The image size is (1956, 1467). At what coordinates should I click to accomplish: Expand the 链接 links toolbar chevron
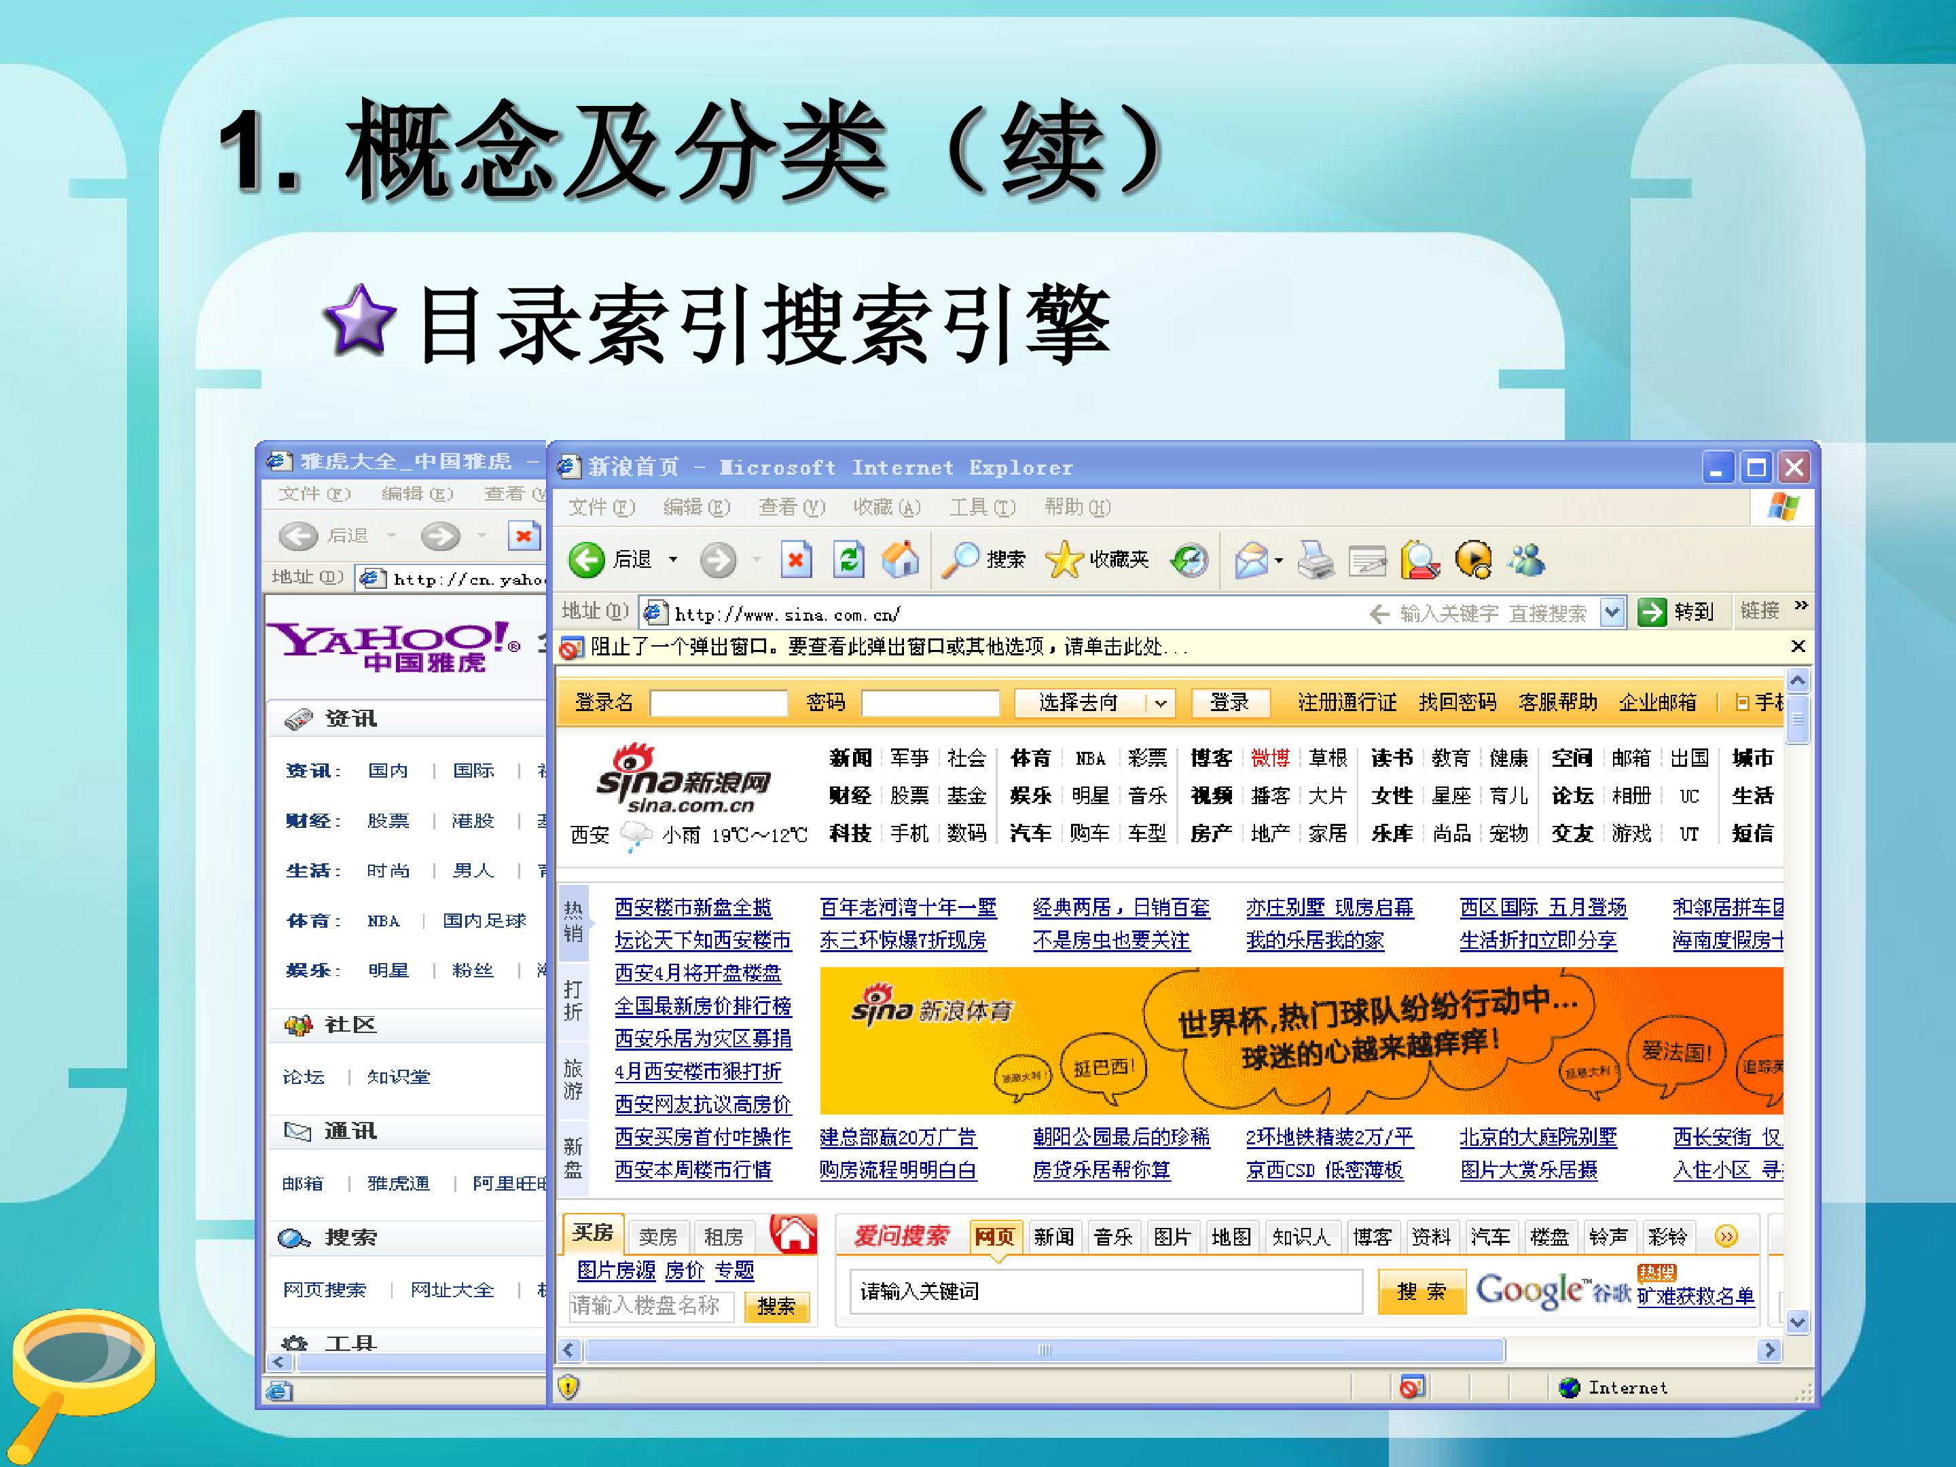(x=1801, y=606)
